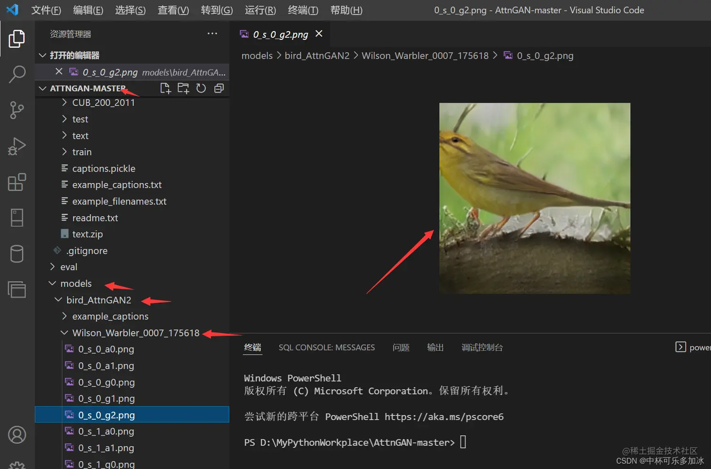Close 0_s_0_g2.png in open editors list
Screen dimensions: 711x469
click(x=59, y=71)
